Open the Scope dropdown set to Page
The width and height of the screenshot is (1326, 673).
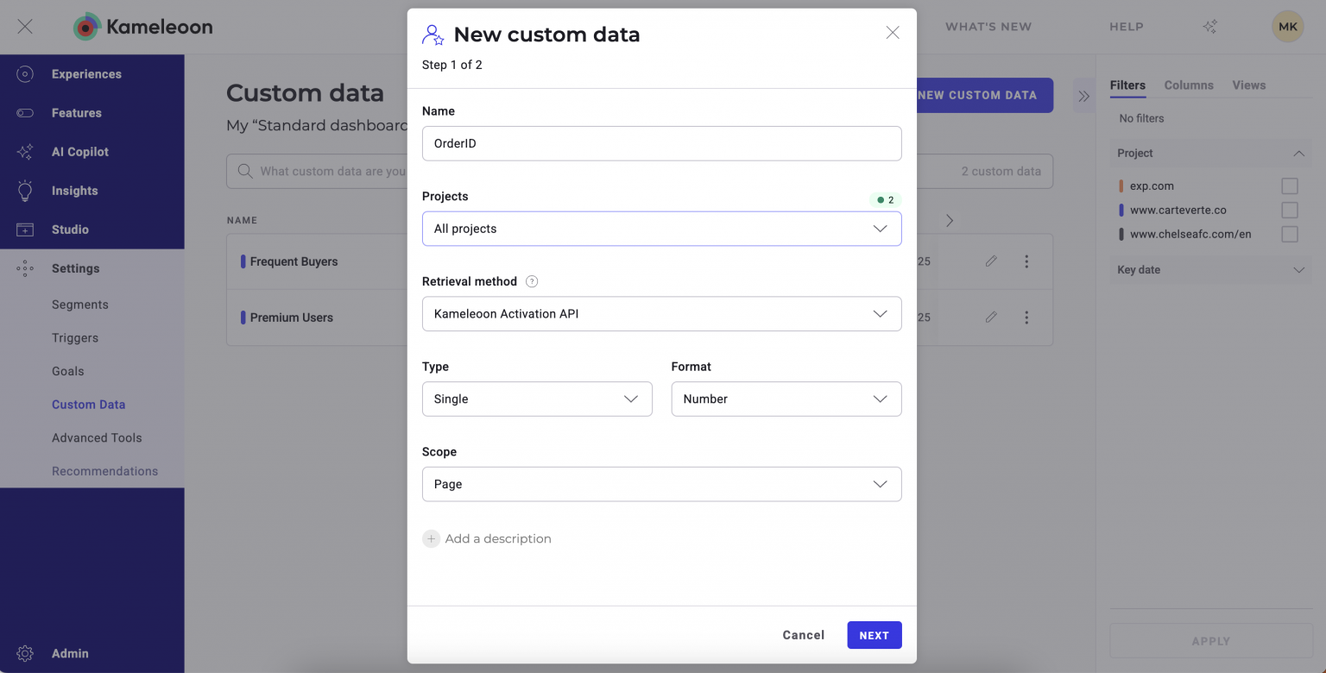[x=661, y=484]
